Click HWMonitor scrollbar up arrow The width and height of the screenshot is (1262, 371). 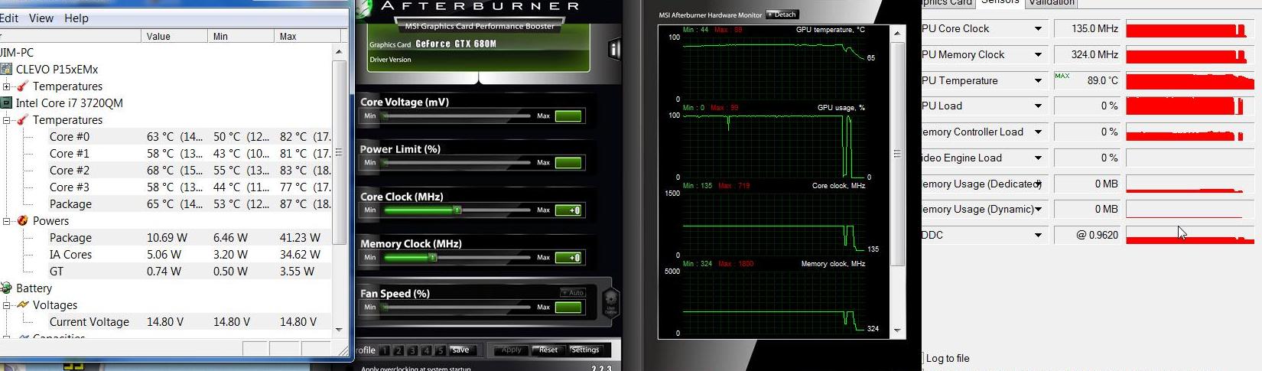coord(339,51)
